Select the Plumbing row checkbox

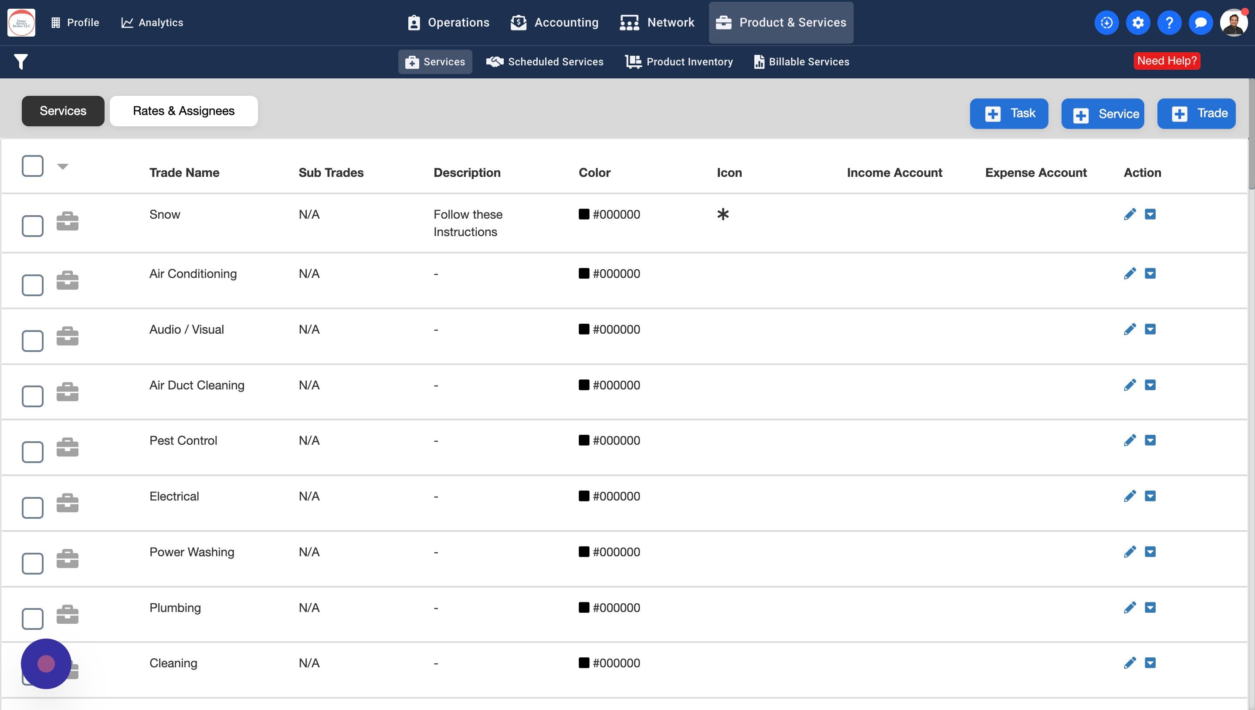click(x=33, y=619)
